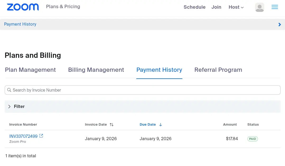
Task: Click Join in the header
Action: (216, 7)
